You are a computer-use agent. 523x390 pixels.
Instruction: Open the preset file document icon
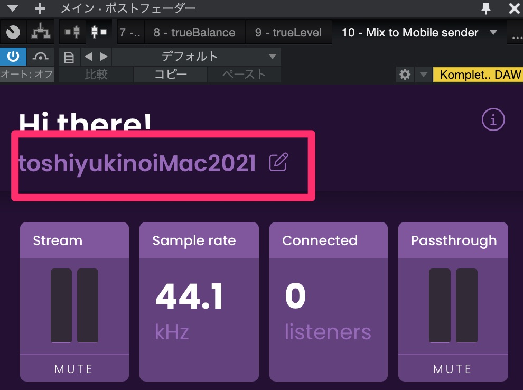pyautogui.click(x=69, y=57)
